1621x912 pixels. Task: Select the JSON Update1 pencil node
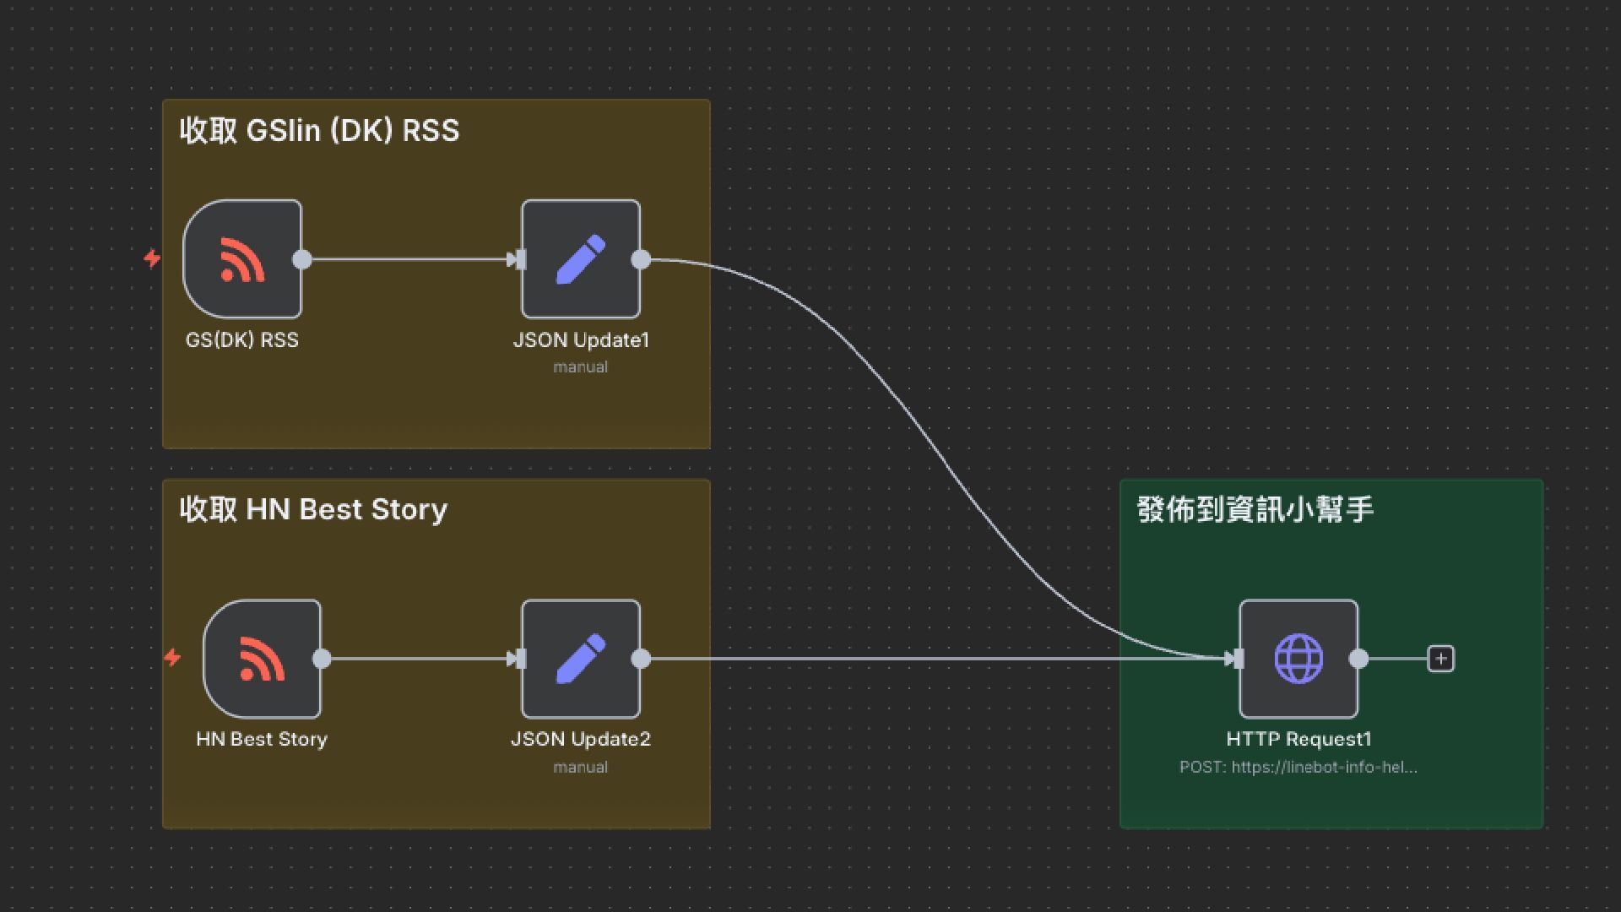click(x=581, y=259)
